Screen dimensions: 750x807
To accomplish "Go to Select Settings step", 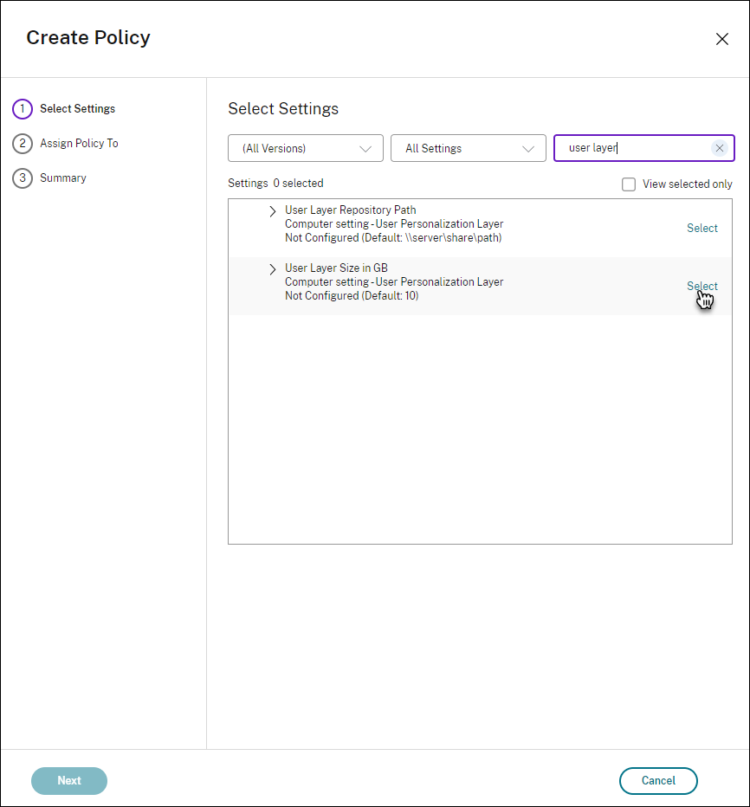I will tap(77, 109).
